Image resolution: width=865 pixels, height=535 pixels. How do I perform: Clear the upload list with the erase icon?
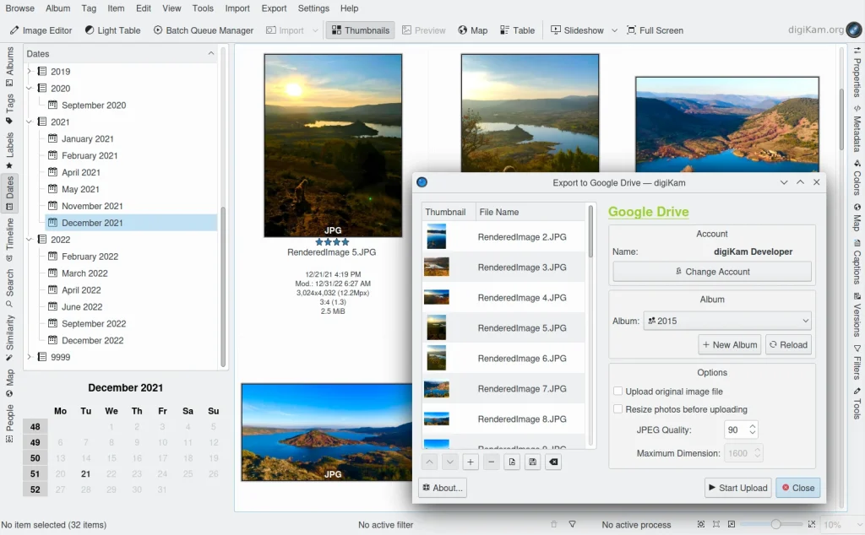(x=552, y=462)
